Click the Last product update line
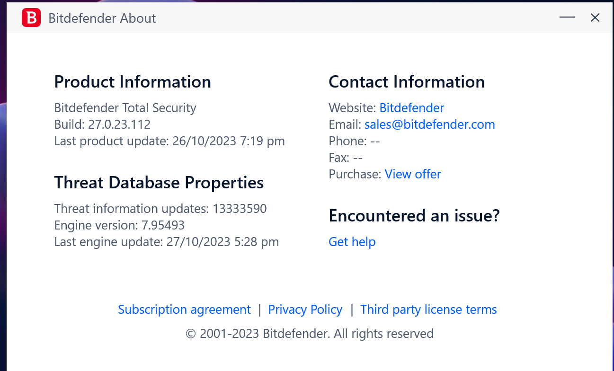The width and height of the screenshot is (614, 371). (169, 141)
